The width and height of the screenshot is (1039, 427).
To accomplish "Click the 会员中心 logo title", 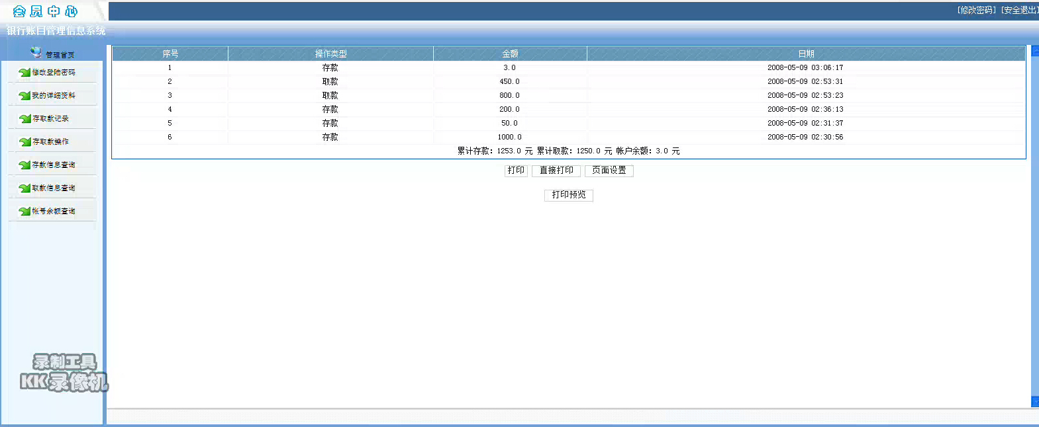I will click(46, 11).
